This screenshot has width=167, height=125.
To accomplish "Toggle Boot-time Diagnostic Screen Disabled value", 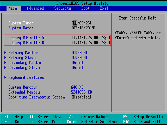I will click(81, 97).
